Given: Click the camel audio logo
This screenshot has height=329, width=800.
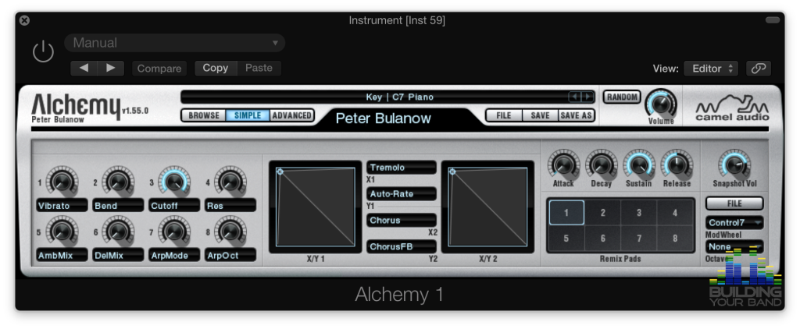Looking at the screenshot, I should [733, 108].
